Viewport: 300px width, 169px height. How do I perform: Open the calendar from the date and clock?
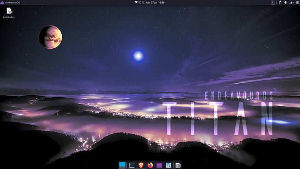pos(155,3)
